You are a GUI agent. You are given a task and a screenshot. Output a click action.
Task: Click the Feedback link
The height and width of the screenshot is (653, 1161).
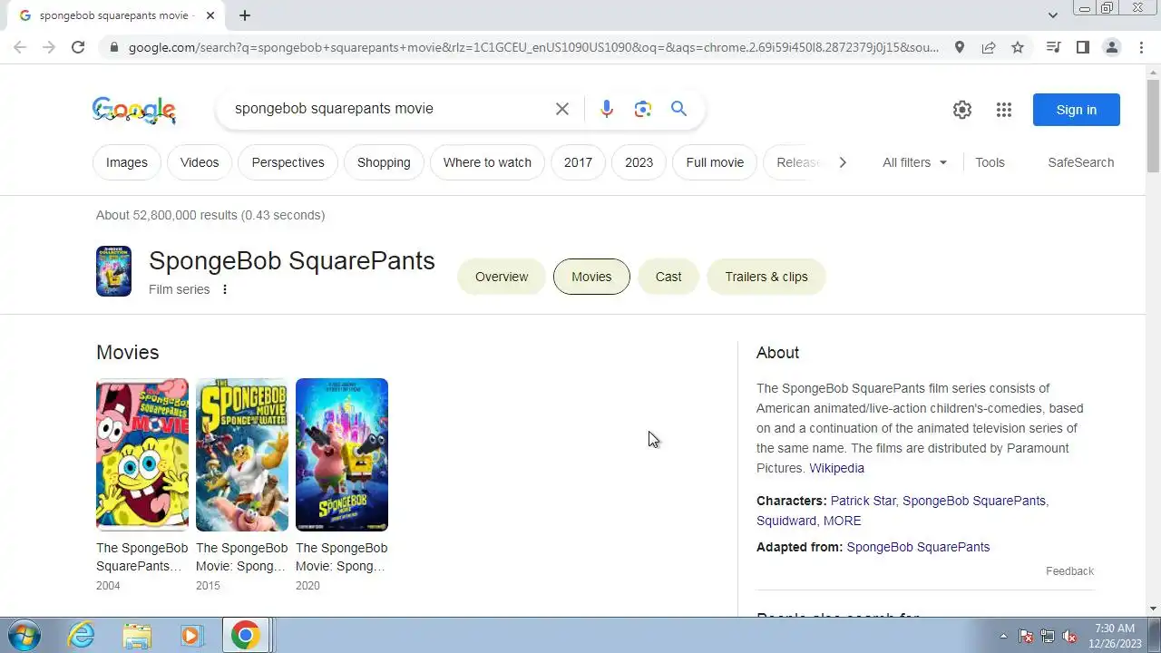pos(1069,571)
